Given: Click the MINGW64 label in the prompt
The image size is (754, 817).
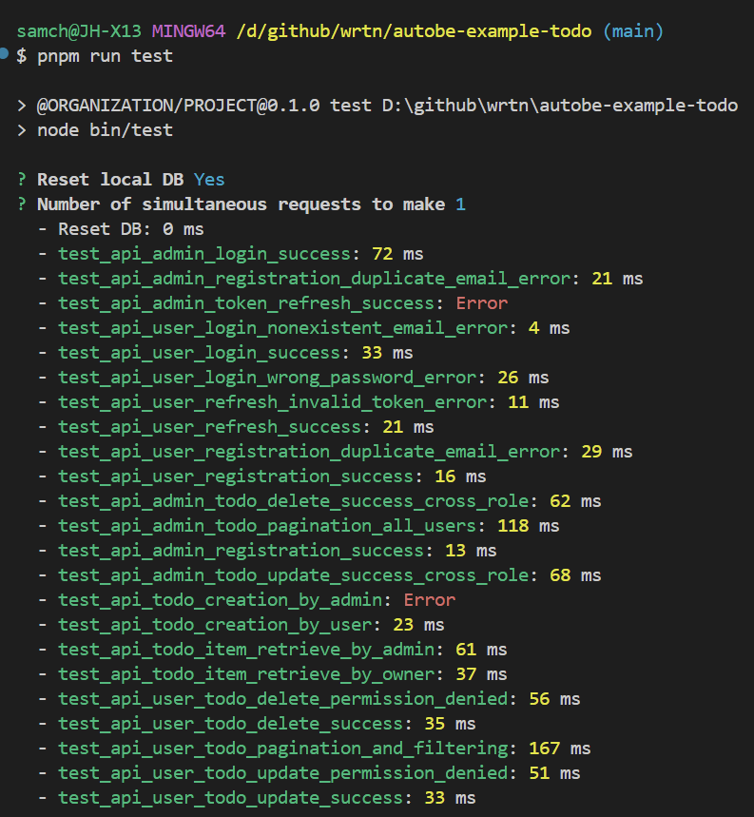Looking at the screenshot, I should [x=188, y=31].
